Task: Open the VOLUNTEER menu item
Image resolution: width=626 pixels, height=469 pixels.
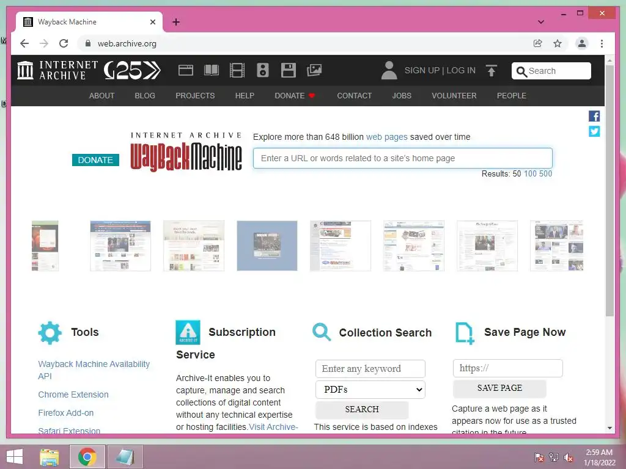Action: click(454, 96)
